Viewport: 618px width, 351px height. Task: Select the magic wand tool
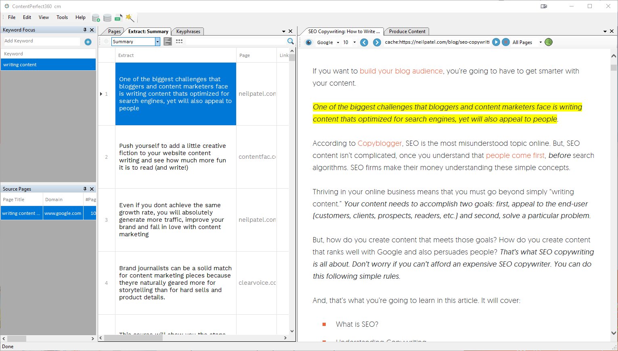tap(130, 17)
